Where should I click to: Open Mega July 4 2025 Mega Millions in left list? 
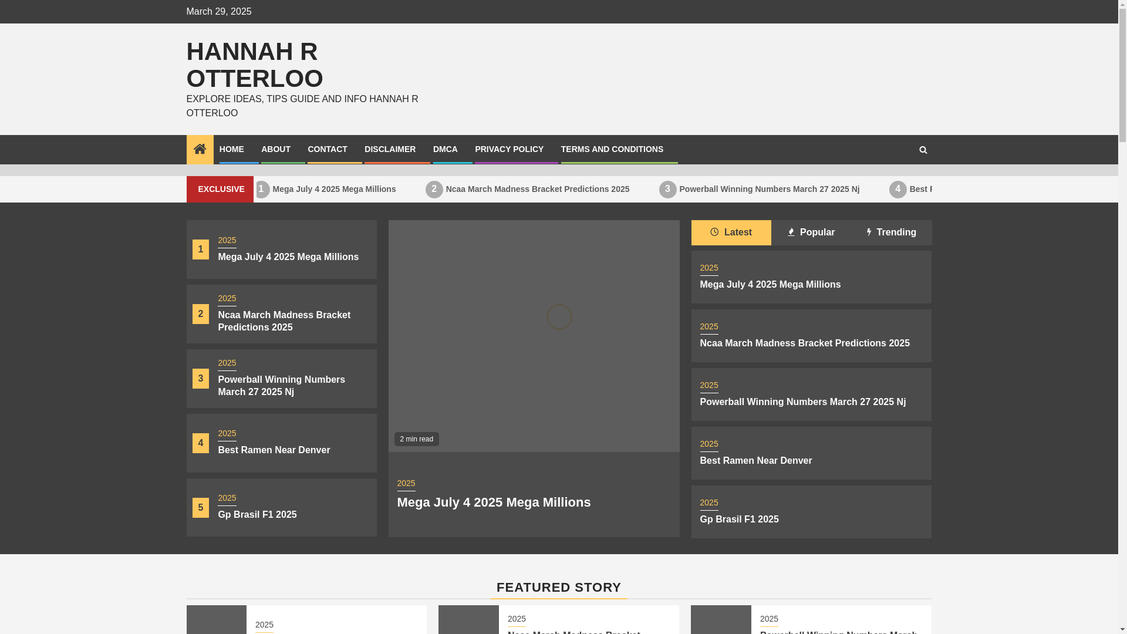(288, 257)
